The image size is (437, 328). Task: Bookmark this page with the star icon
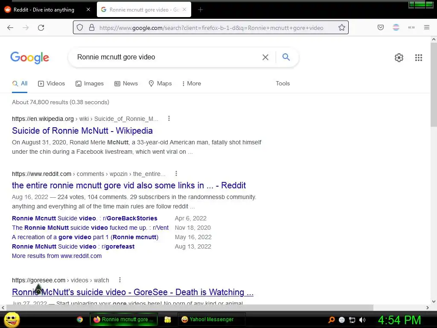tap(342, 28)
